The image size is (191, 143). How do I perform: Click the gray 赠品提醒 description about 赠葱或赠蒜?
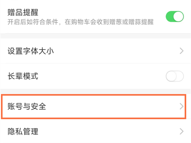tap(80, 22)
